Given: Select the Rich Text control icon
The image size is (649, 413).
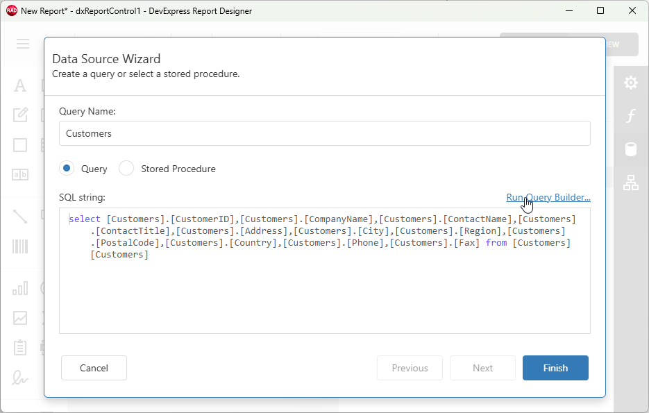Looking at the screenshot, I should tap(20, 115).
